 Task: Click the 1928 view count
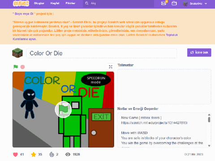[76, 154]
